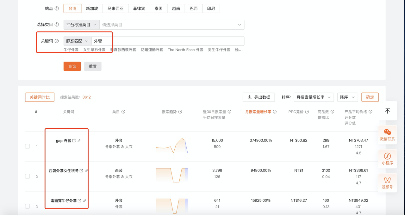The image size is (405, 215).
Task: Select 巴西 site tab
Action: click(x=194, y=9)
